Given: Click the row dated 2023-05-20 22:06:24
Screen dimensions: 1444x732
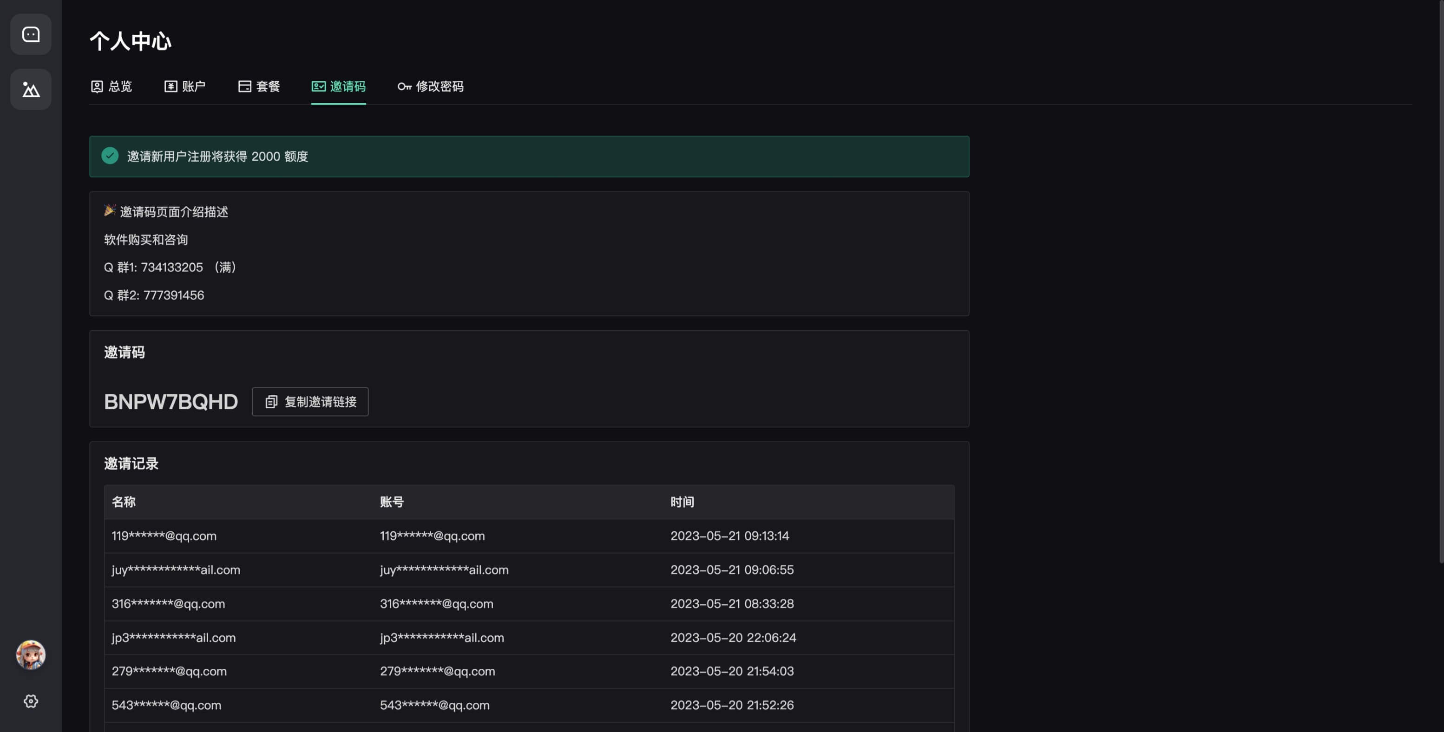Looking at the screenshot, I should 733,637.
